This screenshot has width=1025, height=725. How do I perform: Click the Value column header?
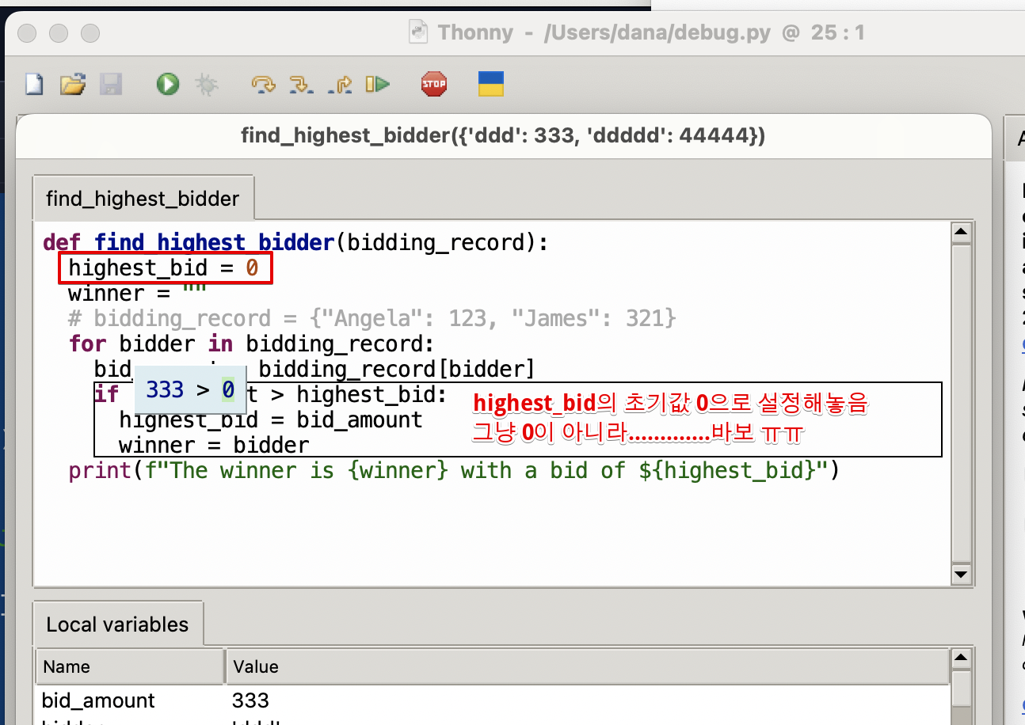point(587,666)
